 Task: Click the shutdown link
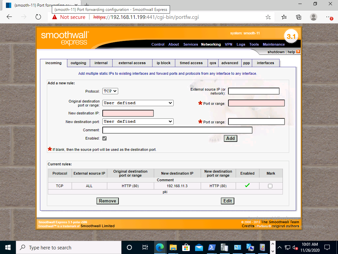pos(276,52)
